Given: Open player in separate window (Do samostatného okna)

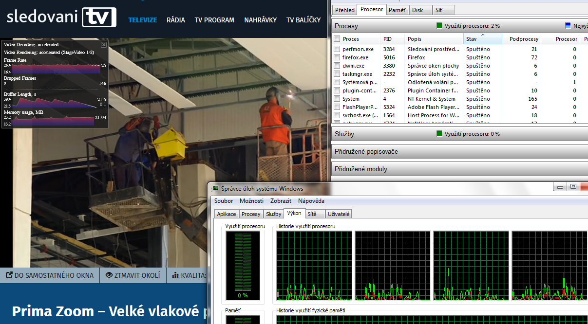Looking at the screenshot, I should click(x=50, y=275).
